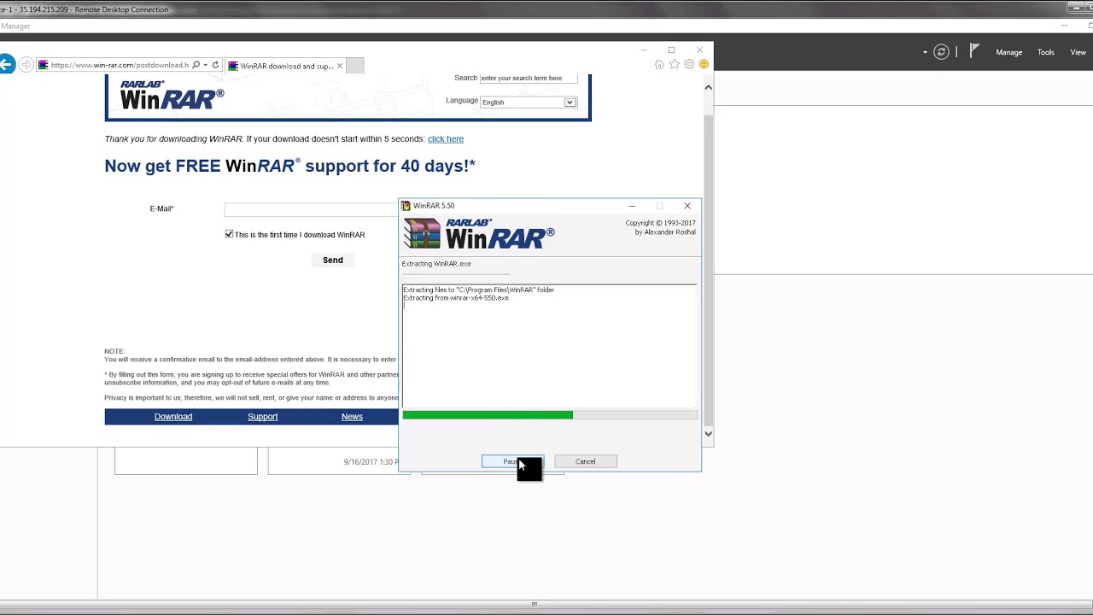
Task: Open the Language English dropdown
Action: point(529,102)
